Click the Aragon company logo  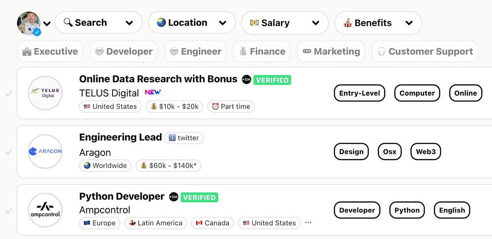pyautogui.click(x=45, y=152)
